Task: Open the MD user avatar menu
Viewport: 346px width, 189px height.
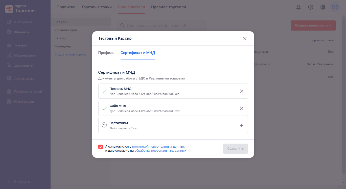Action: 335,7
